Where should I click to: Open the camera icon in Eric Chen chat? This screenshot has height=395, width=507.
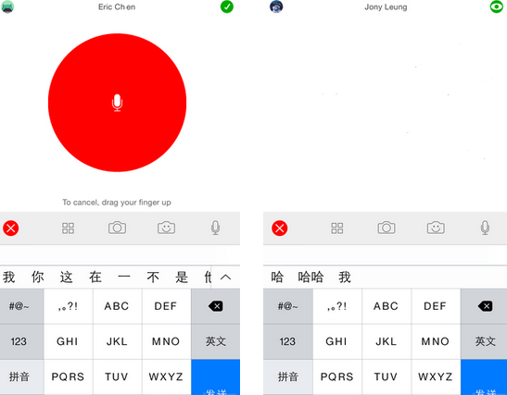tap(117, 228)
